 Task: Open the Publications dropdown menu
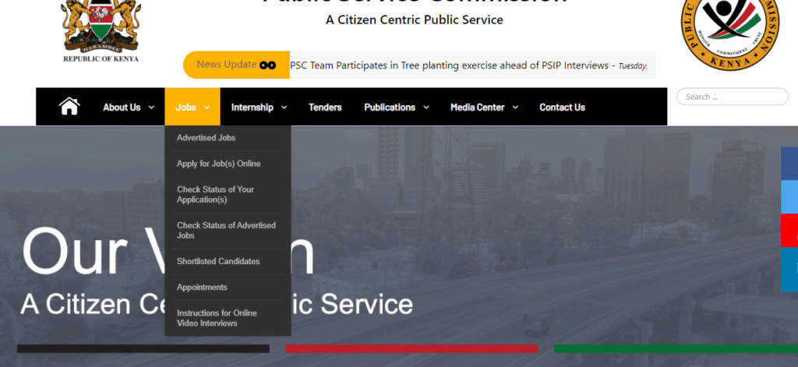coord(397,108)
